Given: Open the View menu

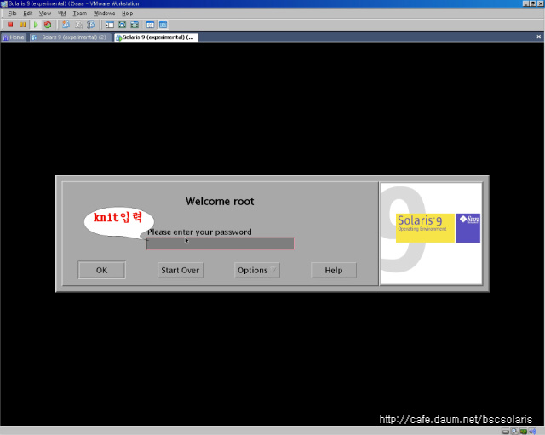Looking at the screenshot, I should pos(45,14).
